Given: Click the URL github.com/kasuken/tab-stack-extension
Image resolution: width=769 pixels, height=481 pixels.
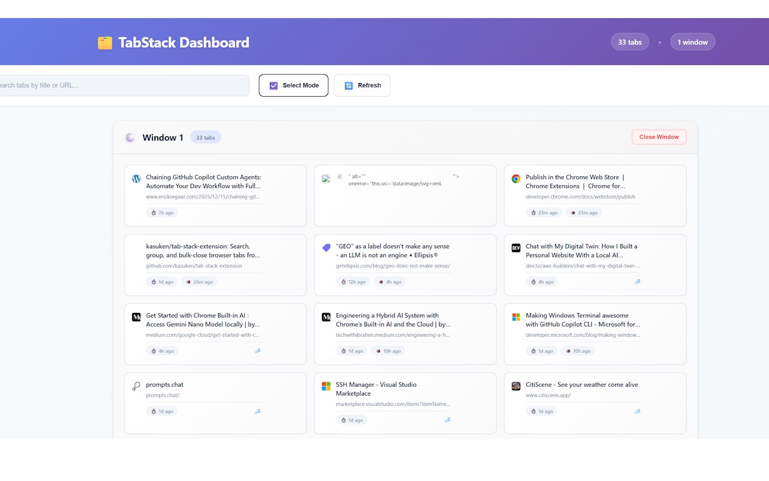Looking at the screenshot, I should (x=194, y=266).
